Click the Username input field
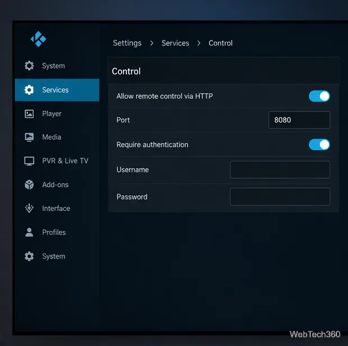 coord(280,170)
